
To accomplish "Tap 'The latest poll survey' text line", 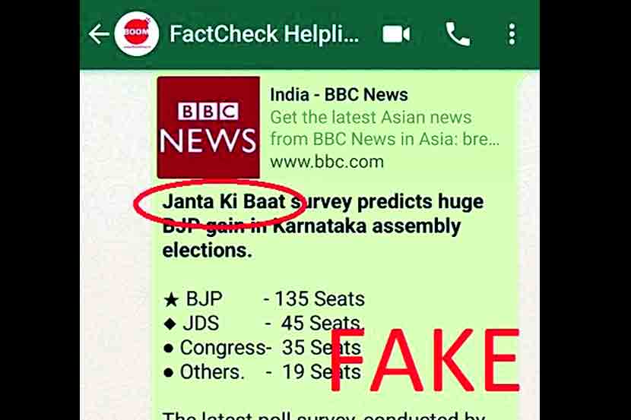I will (x=324, y=415).
